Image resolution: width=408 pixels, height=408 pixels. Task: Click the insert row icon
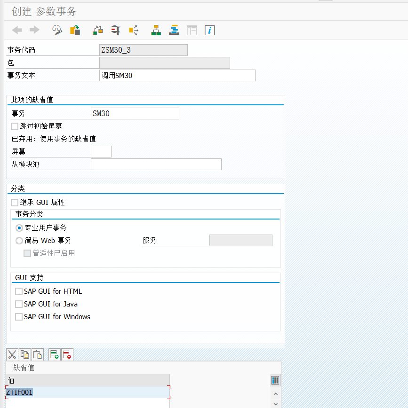(55, 354)
